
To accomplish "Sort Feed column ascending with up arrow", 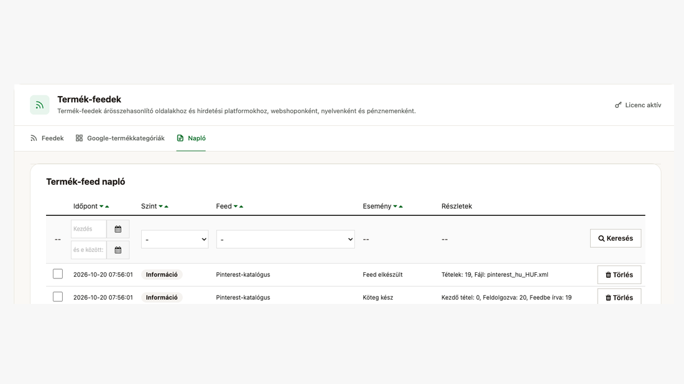I will coord(241,207).
